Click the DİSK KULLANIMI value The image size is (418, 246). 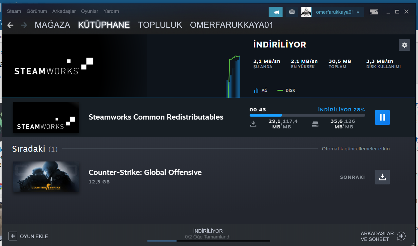pos(380,61)
